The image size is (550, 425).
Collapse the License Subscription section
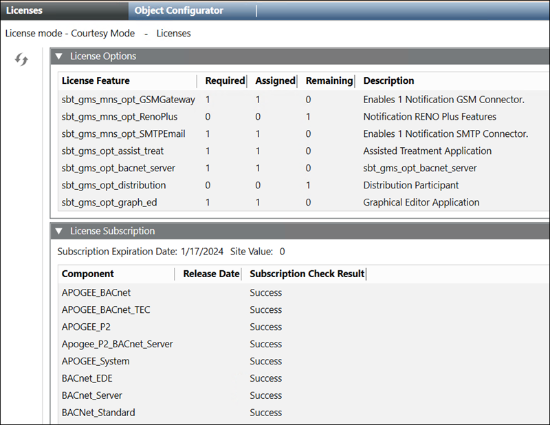point(59,231)
